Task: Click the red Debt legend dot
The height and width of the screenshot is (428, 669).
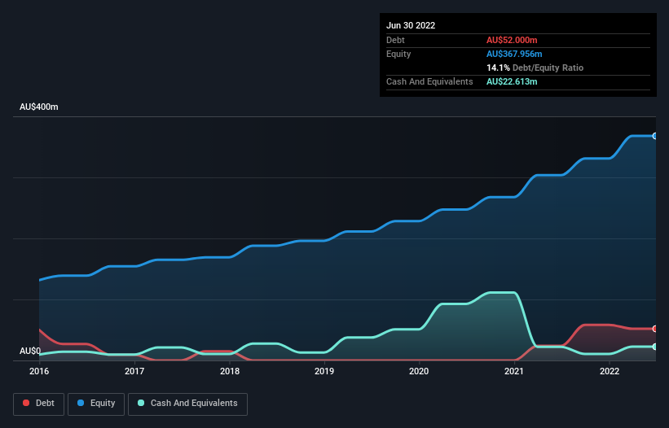Action: (x=26, y=403)
